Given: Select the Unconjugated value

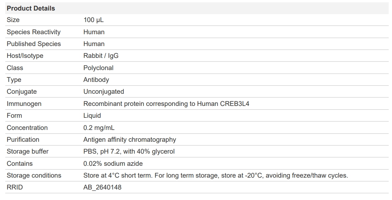Looking at the screenshot, I should click(103, 91).
